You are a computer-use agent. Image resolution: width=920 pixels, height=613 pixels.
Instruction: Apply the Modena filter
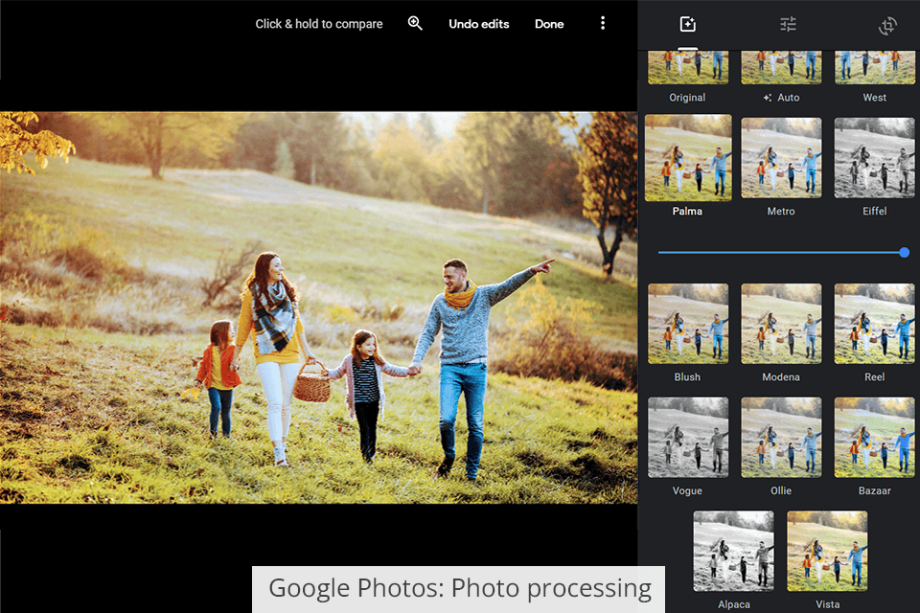(781, 324)
